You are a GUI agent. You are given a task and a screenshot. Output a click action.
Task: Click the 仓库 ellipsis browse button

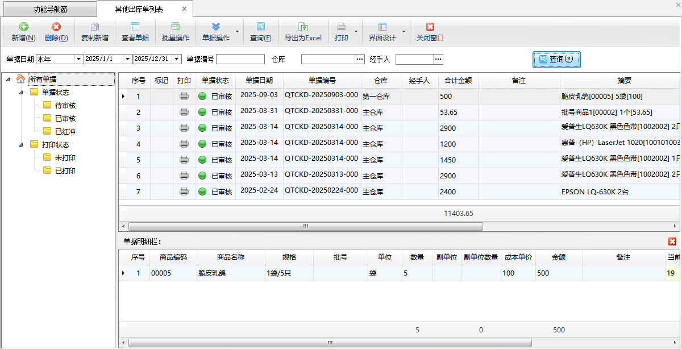click(359, 59)
